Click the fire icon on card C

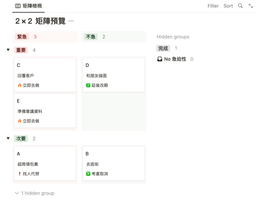pyautogui.click(x=19, y=85)
